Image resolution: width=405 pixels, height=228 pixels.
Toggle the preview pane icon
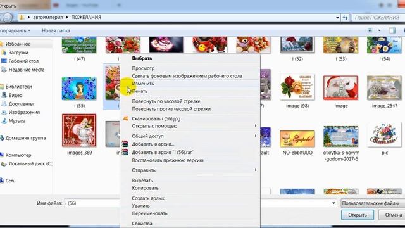392,30
